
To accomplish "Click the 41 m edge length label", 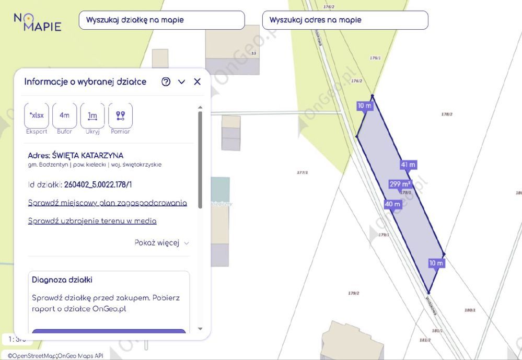I will (x=408, y=165).
